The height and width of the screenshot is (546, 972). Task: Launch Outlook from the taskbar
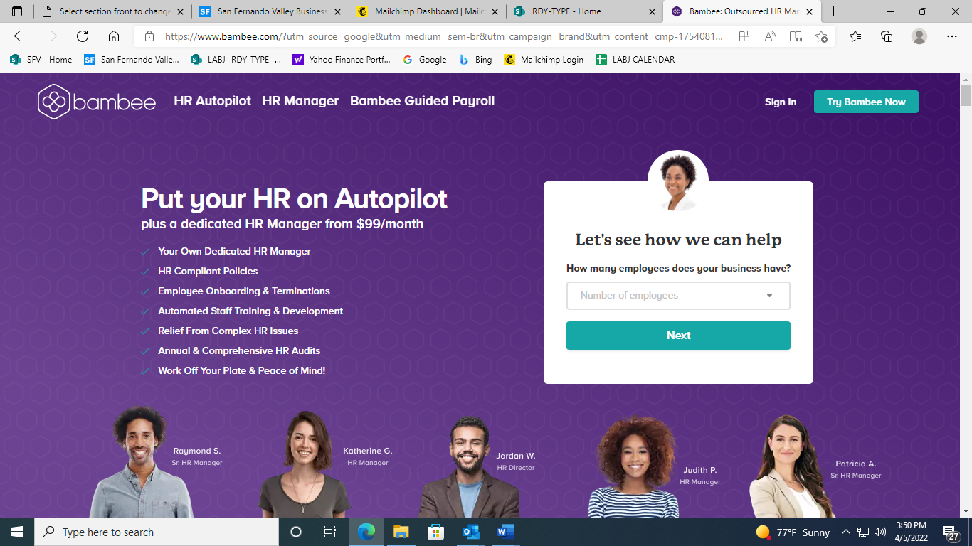coord(470,532)
